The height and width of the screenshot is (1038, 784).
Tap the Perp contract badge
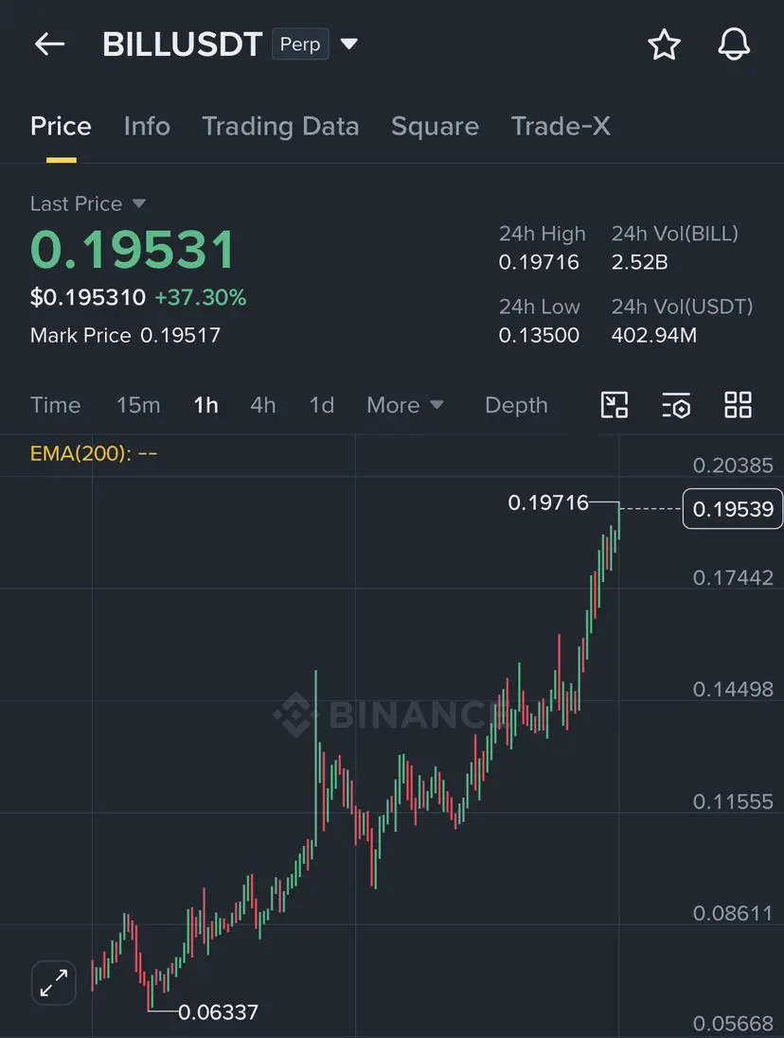point(300,44)
